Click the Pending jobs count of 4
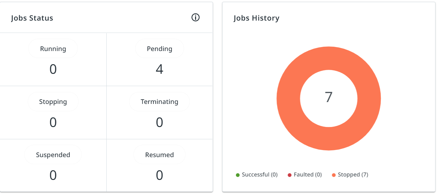The image size is (441, 194). 159,69
